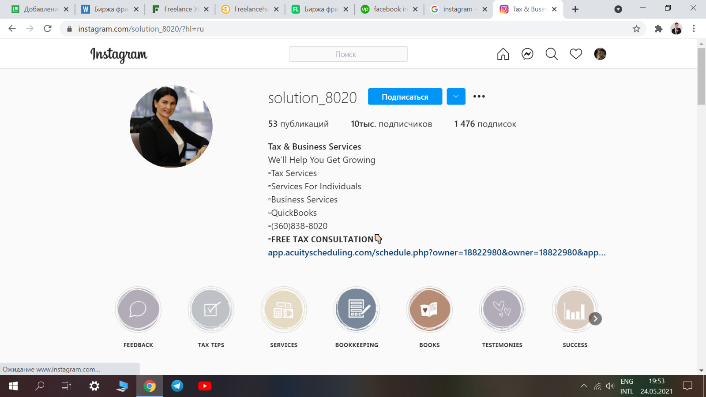This screenshot has width=706, height=397.
Task: Open the Windows Start menu
Action: click(13, 386)
